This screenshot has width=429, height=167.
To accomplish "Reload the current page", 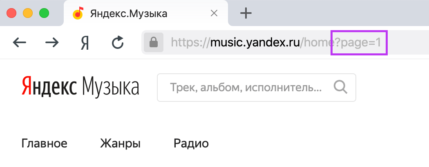I will tap(118, 42).
